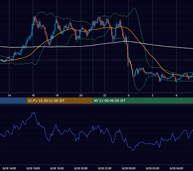Click the 6/28 22:00 date label
Screen dimensions: 193x171
tap(105, 168)
